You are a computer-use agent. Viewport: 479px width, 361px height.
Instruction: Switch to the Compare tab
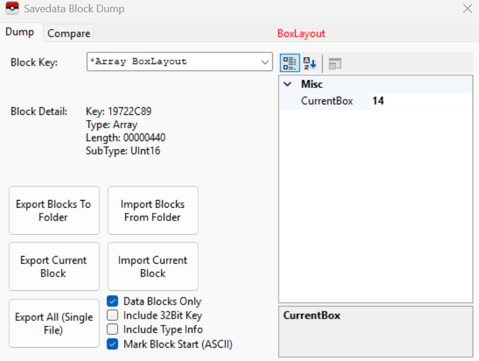(x=69, y=33)
